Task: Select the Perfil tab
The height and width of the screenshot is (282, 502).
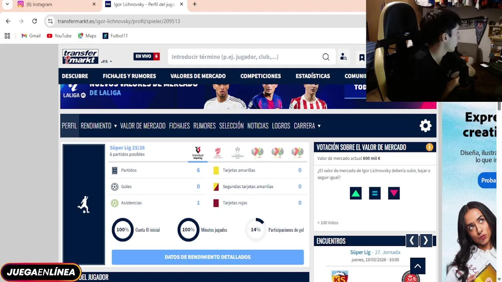Action: point(69,126)
